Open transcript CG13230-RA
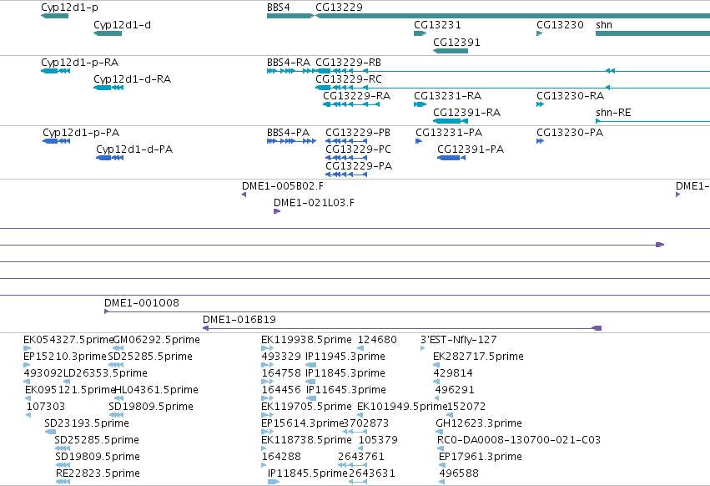Viewport: 710px width, 486px height. coord(540,104)
